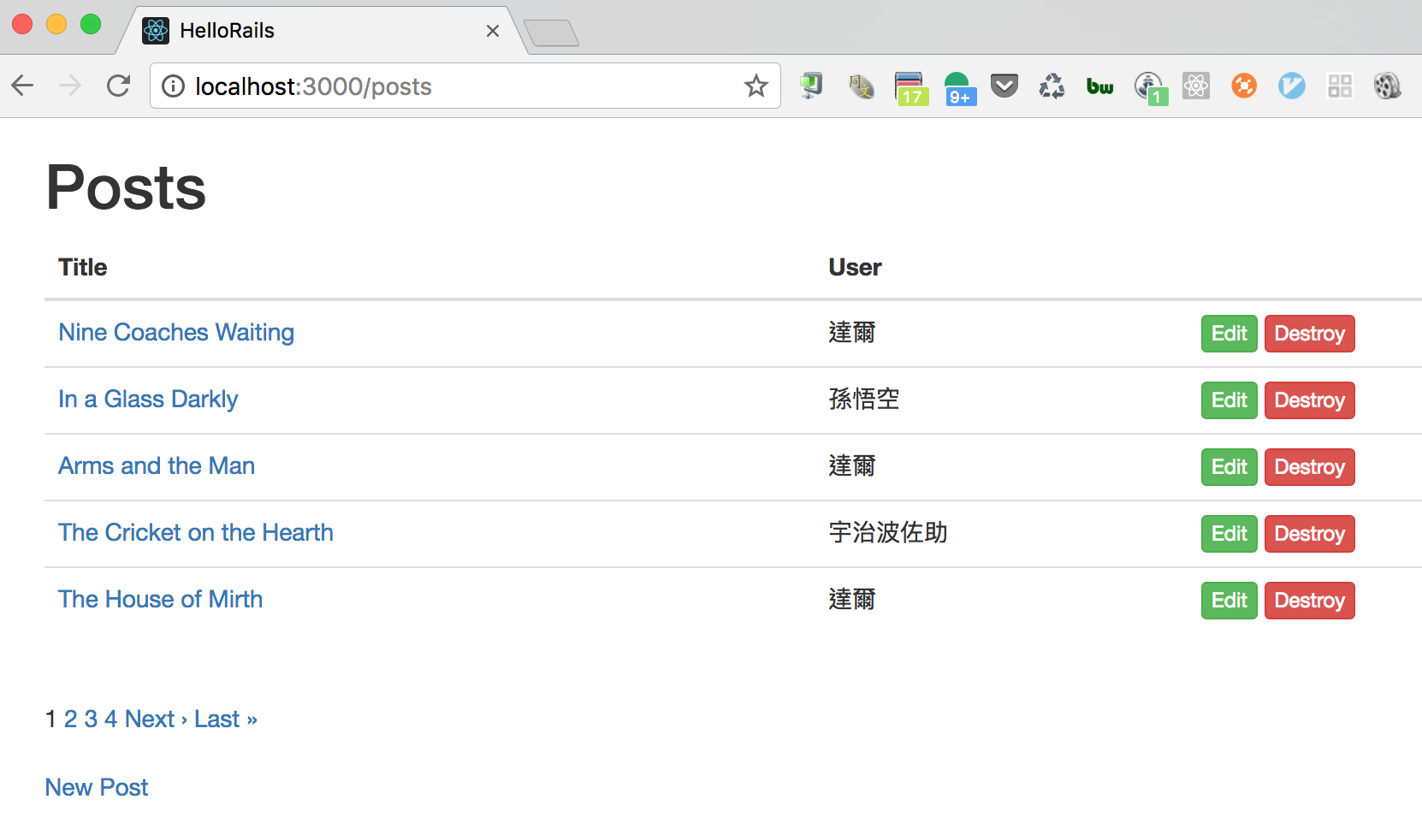The height and width of the screenshot is (835, 1422).
Task: Click the green 'bw' extension icon
Action: coord(1100,86)
